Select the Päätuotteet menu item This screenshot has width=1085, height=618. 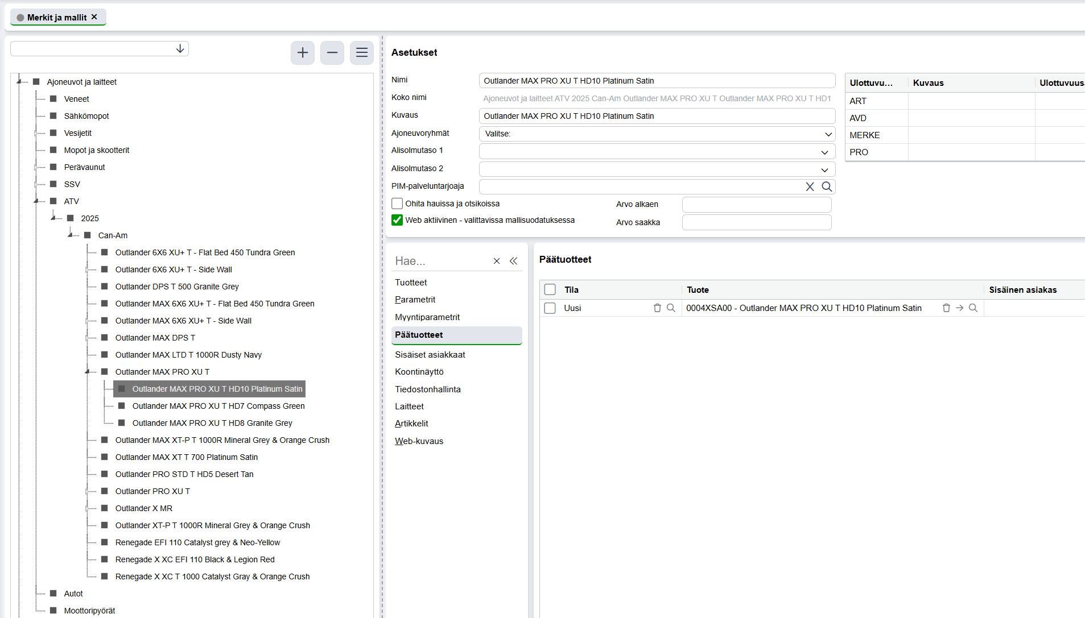click(457, 335)
